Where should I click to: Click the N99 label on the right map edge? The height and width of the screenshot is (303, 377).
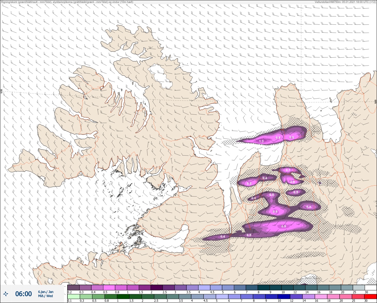(376, 101)
